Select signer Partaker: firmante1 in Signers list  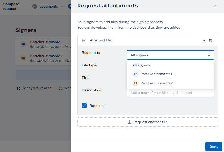tap(44, 44)
